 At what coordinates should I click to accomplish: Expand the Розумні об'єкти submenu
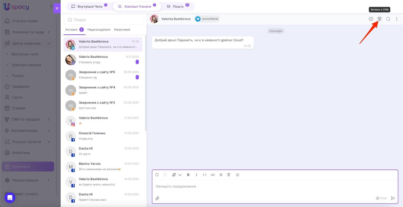click(x=49, y=142)
